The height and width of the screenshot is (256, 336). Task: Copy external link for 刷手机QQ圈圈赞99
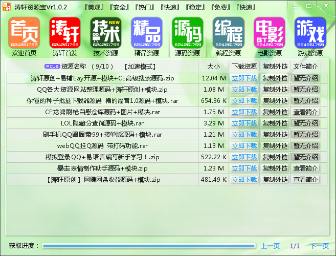[275, 135]
